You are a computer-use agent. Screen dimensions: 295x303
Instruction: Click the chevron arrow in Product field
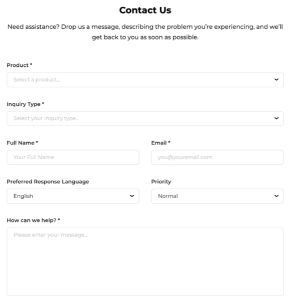276,80
